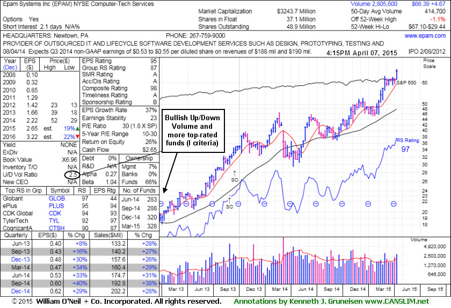Image resolution: width=451 pixels, height=308 pixels.
Task: Click the Dec-14 sales value 202.2
Action: coord(118,291)
